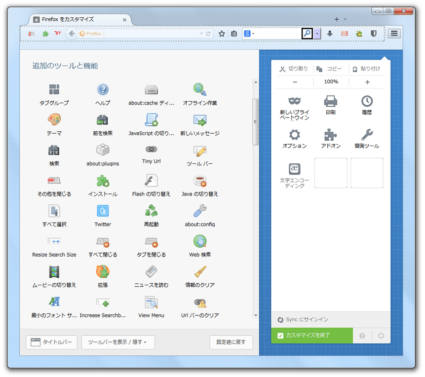Choose the 開発ツール wrench icon
The height and width of the screenshot is (377, 425).
click(367, 135)
